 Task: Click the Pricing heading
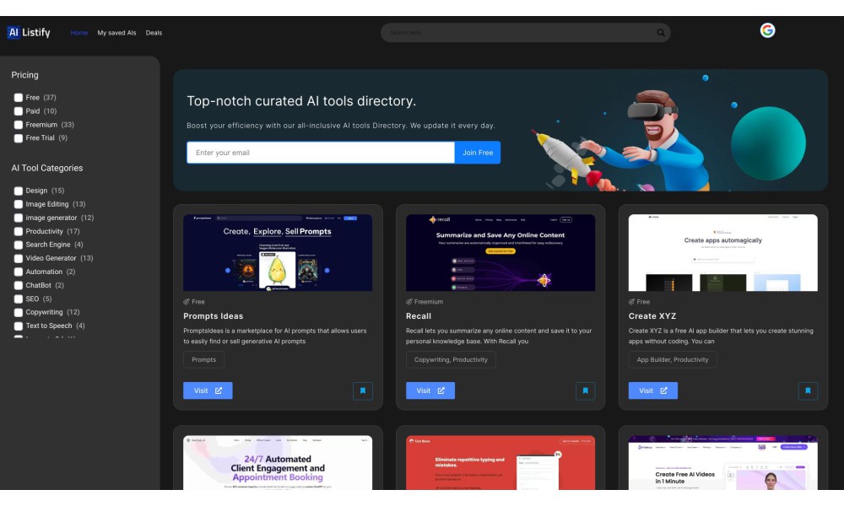point(24,75)
